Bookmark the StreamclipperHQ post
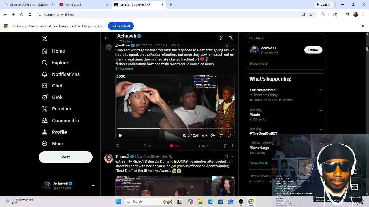369x207 pixels. (225, 146)
